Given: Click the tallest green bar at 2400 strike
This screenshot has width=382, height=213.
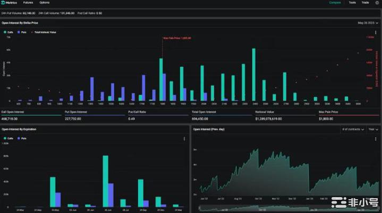Looking at the screenshot, I should point(253,74).
